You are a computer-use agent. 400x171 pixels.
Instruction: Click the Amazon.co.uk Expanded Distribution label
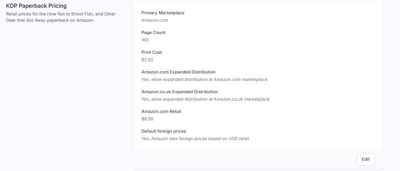[180, 92]
